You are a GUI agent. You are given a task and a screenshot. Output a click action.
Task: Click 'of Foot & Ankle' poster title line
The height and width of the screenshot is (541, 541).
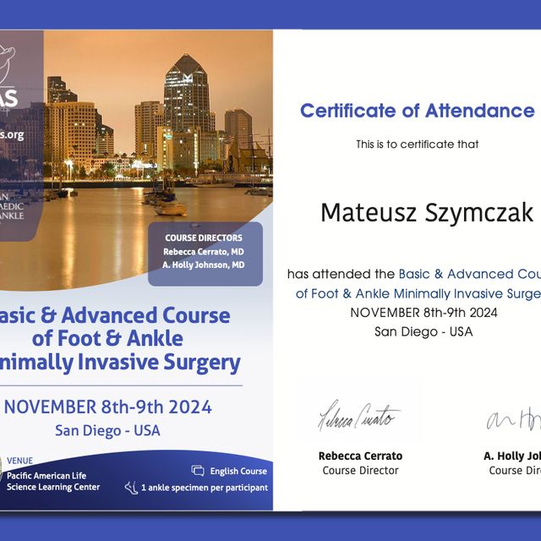pyautogui.click(x=107, y=338)
